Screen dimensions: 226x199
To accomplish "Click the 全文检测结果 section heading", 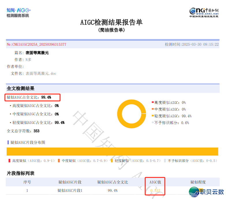I will point(20,88).
